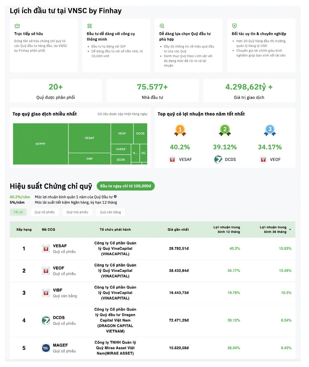Filter by Quỹ trái phiếu
This screenshot has height=367, width=309.
(77, 212)
